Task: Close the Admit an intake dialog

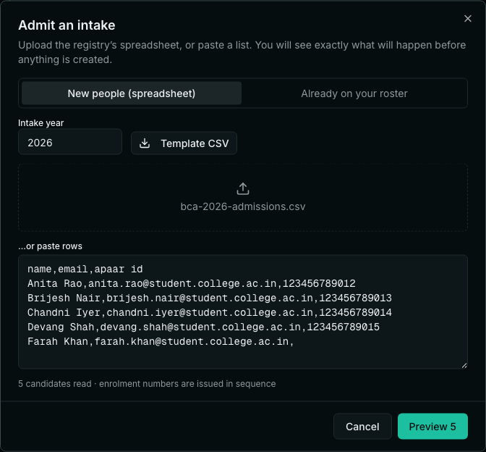Action: [x=467, y=19]
